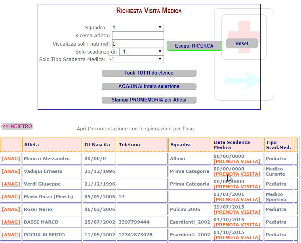Open the Solo scadenze di dropdown
The width and height of the screenshot is (301, 243).
141,52
